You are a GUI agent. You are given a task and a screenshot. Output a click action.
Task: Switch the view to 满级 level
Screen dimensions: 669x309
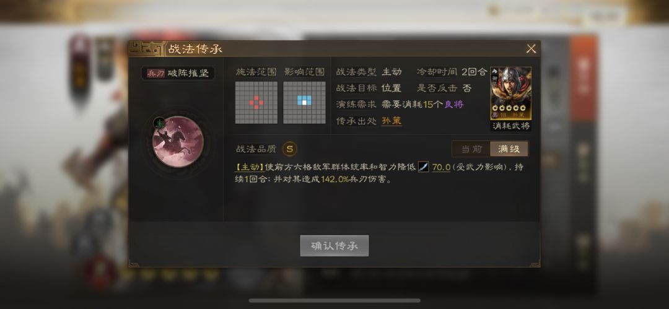[x=509, y=149]
